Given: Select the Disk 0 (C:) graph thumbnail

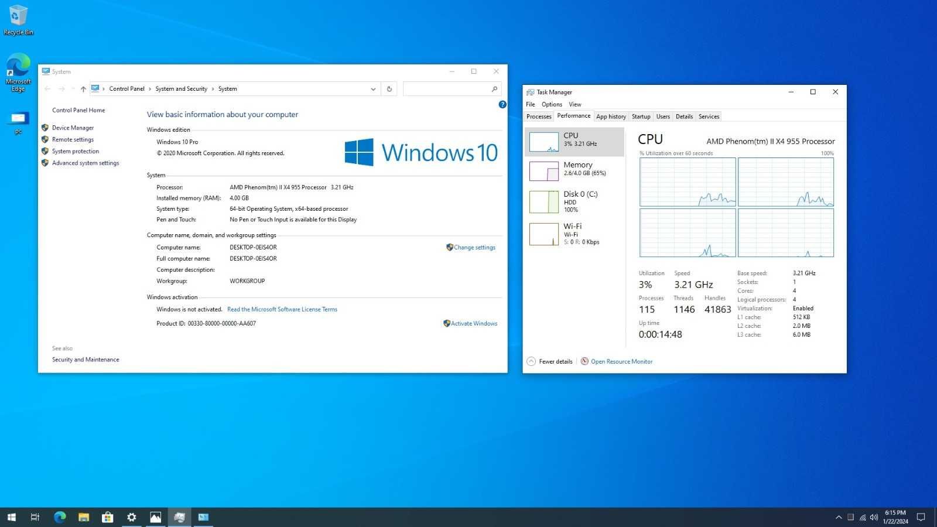Looking at the screenshot, I should click(543, 202).
